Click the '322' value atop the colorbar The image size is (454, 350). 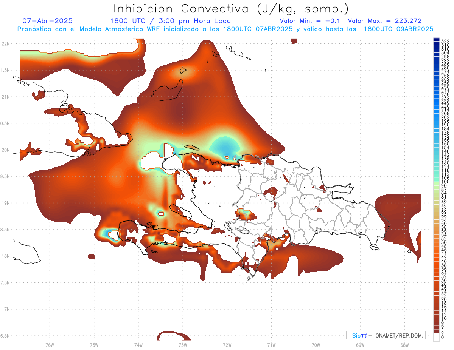point(445,41)
